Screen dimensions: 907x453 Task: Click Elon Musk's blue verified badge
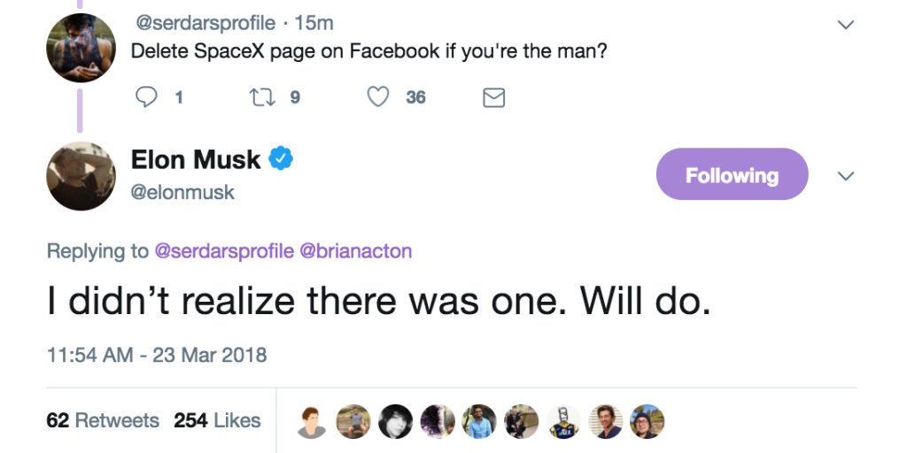(x=282, y=159)
